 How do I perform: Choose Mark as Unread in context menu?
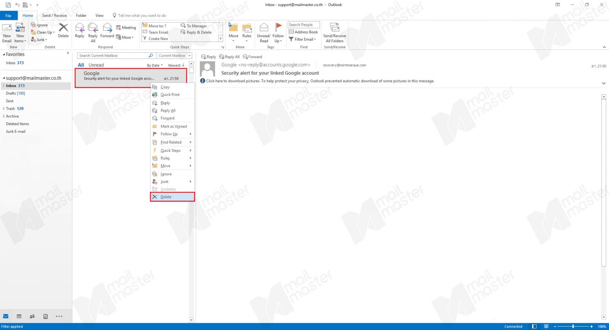pos(172,126)
